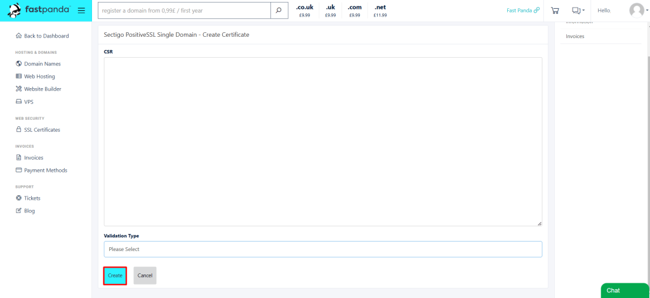Image resolution: width=650 pixels, height=298 pixels.
Task: Expand the Validation Type dropdown
Action: click(x=323, y=249)
